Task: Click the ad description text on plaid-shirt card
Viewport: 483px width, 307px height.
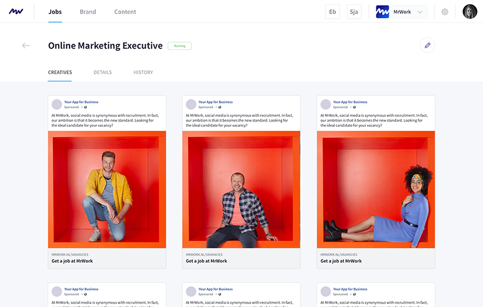Action: pos(239,120)
